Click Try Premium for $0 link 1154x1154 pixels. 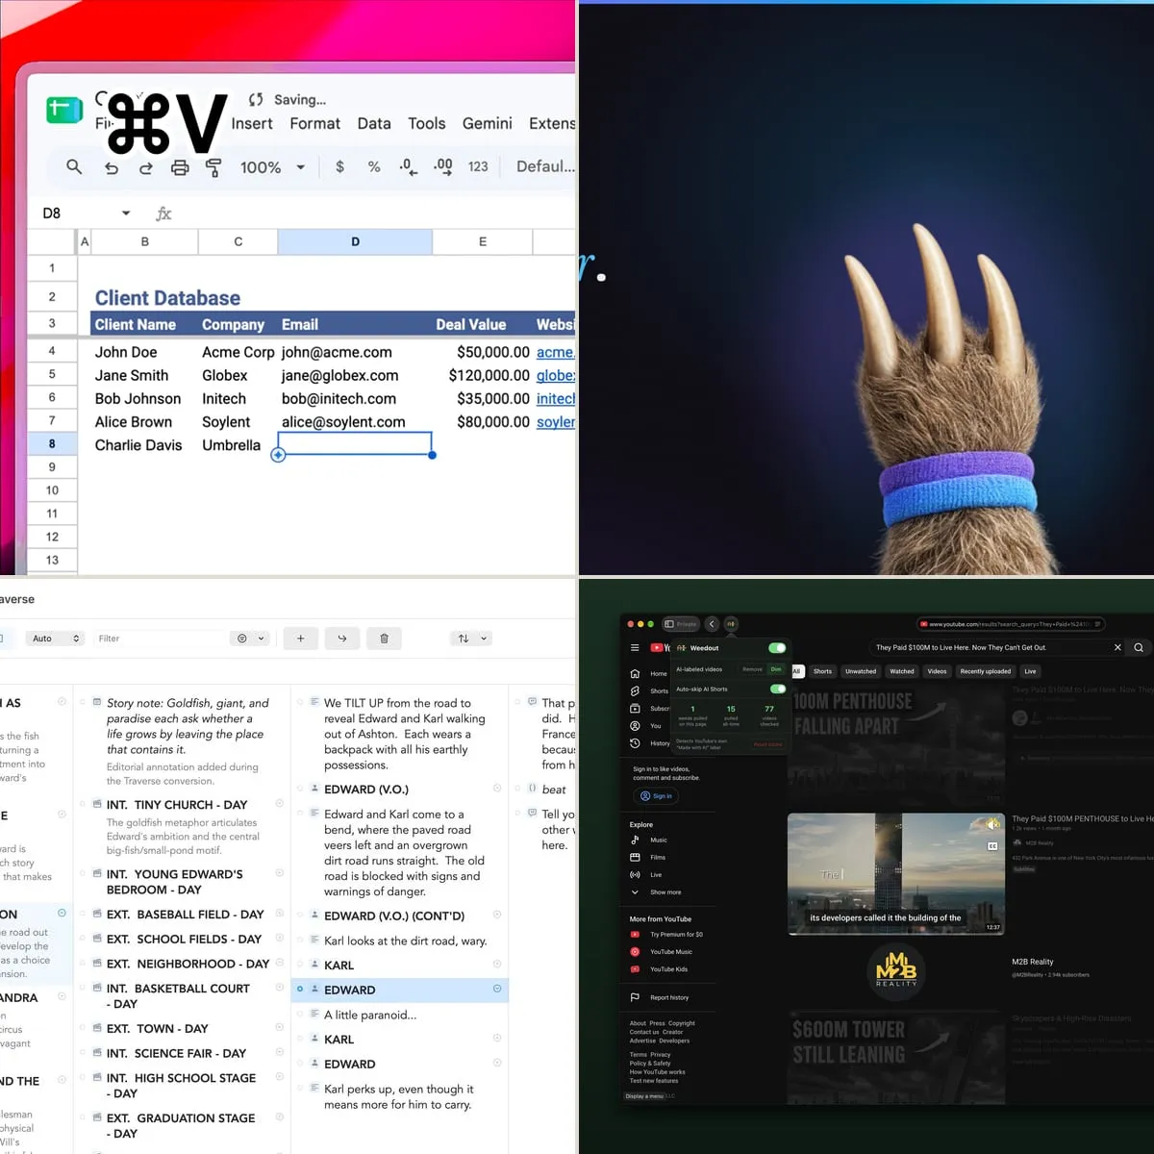pos(666,934)
